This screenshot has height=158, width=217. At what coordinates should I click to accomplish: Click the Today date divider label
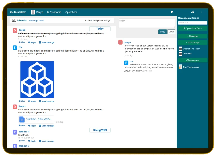100,29
